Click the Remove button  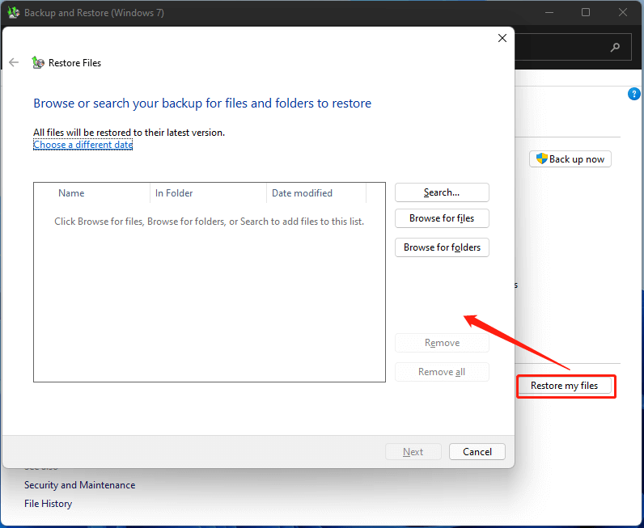(x=442, y=343)
